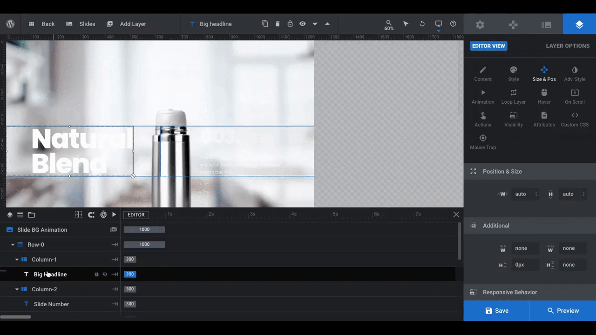The width and height of the screenshot is (596, 335).
Task: Toggle the timeline column guide icon
Action: point(79,214)
